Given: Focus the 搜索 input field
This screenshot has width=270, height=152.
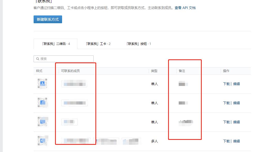Looking at the screenshot, I should 64,59.
